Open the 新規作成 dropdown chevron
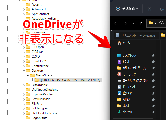 tap(137, 9)
